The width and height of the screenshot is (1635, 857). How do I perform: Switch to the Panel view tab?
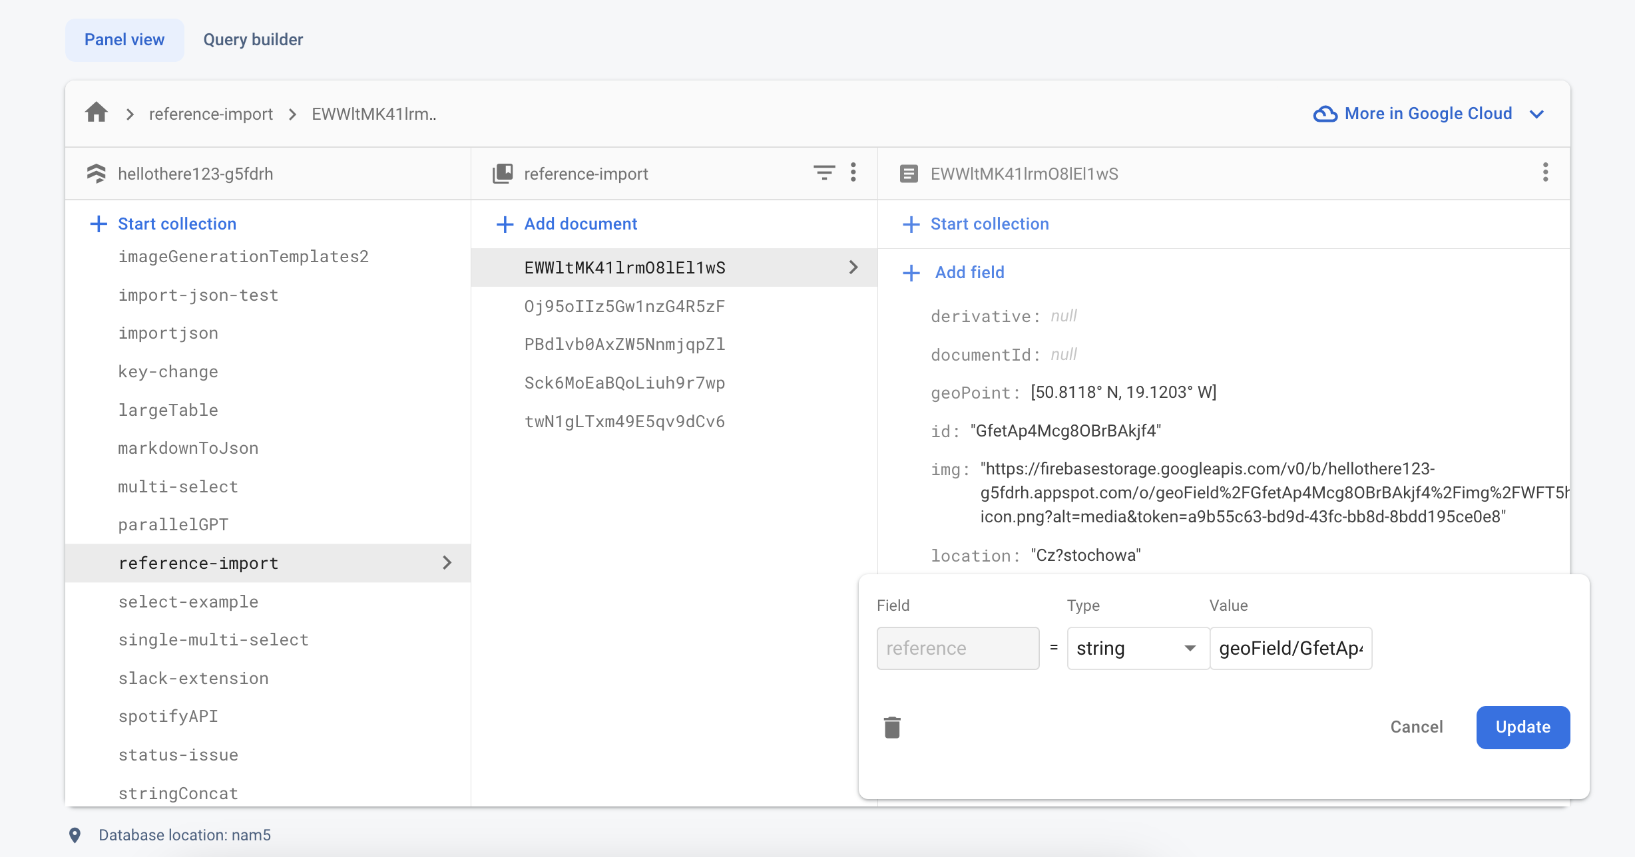tap(124, 39)
